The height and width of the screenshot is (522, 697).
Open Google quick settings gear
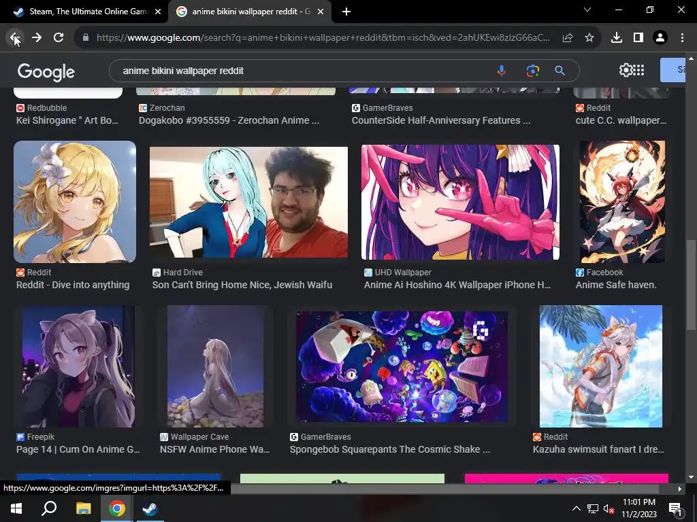coord(626,70)
